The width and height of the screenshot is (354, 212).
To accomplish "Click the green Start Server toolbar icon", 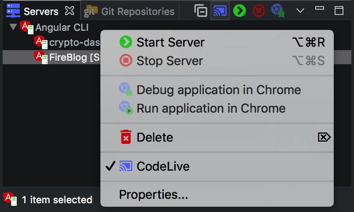I will click(x=240, y=11).
